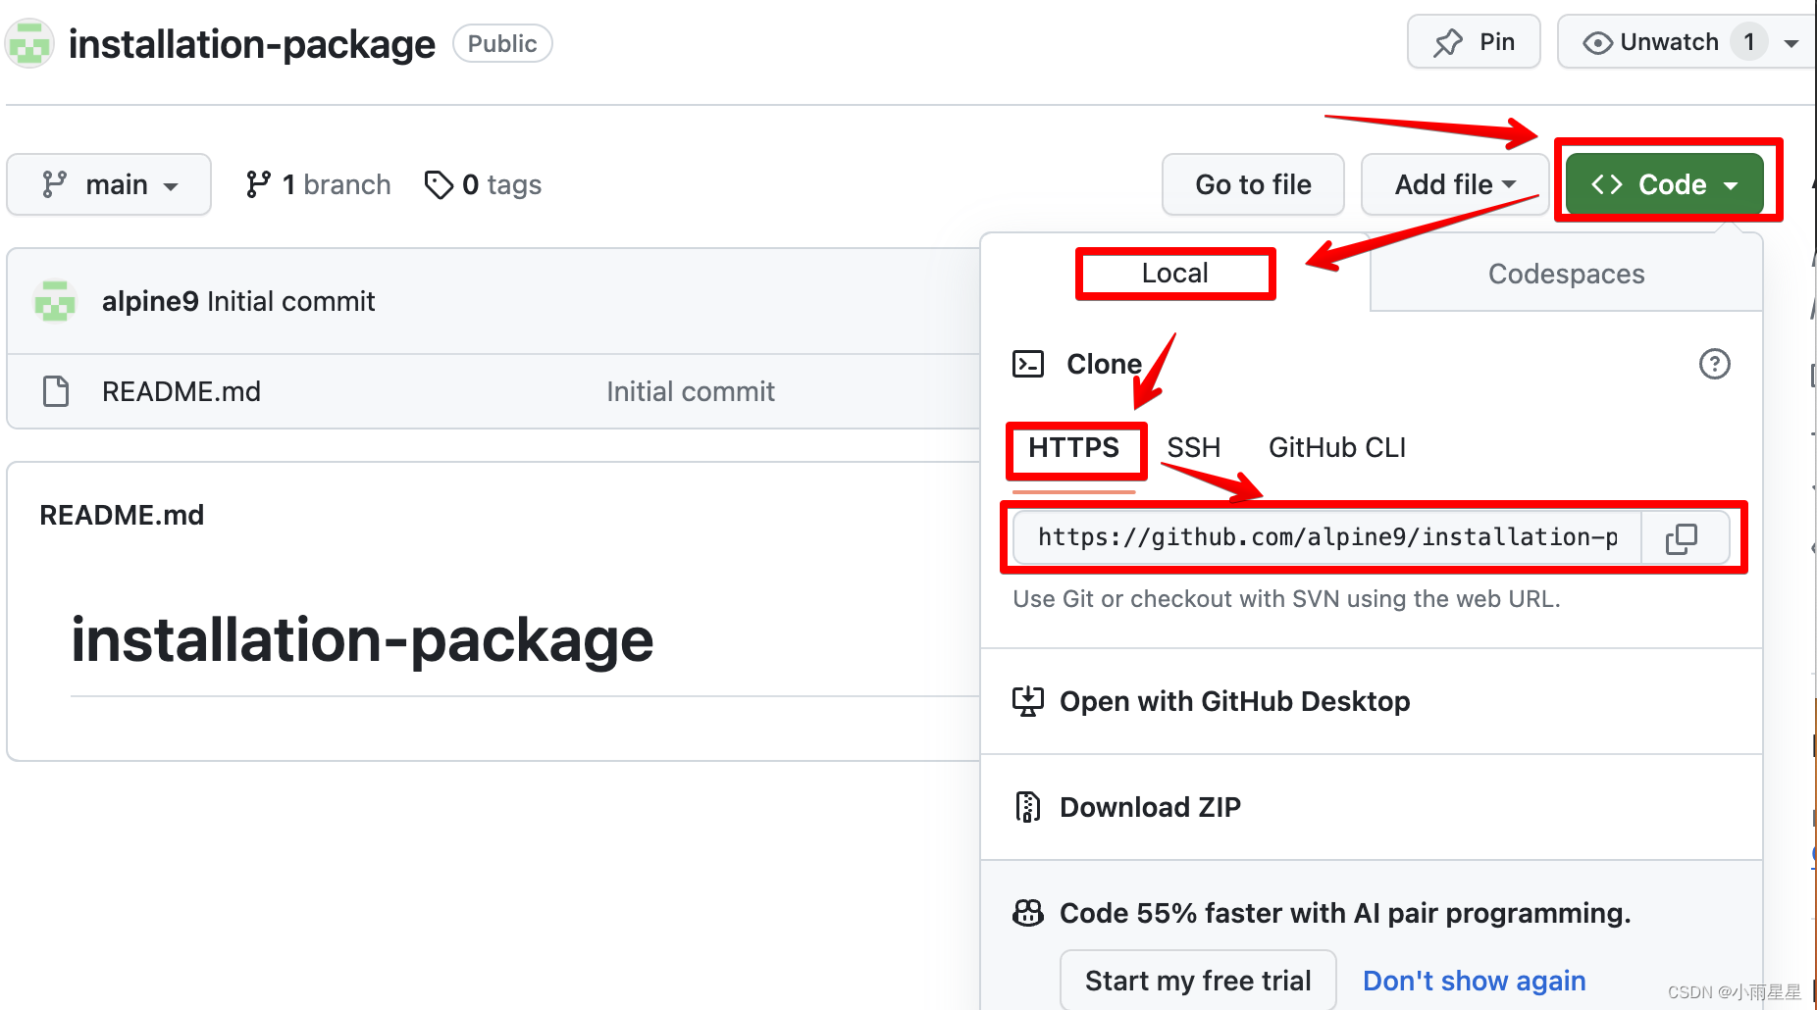The image size is (1817, 1010).
Task: Open the README.md file row
Action: [x=493, y=391]
